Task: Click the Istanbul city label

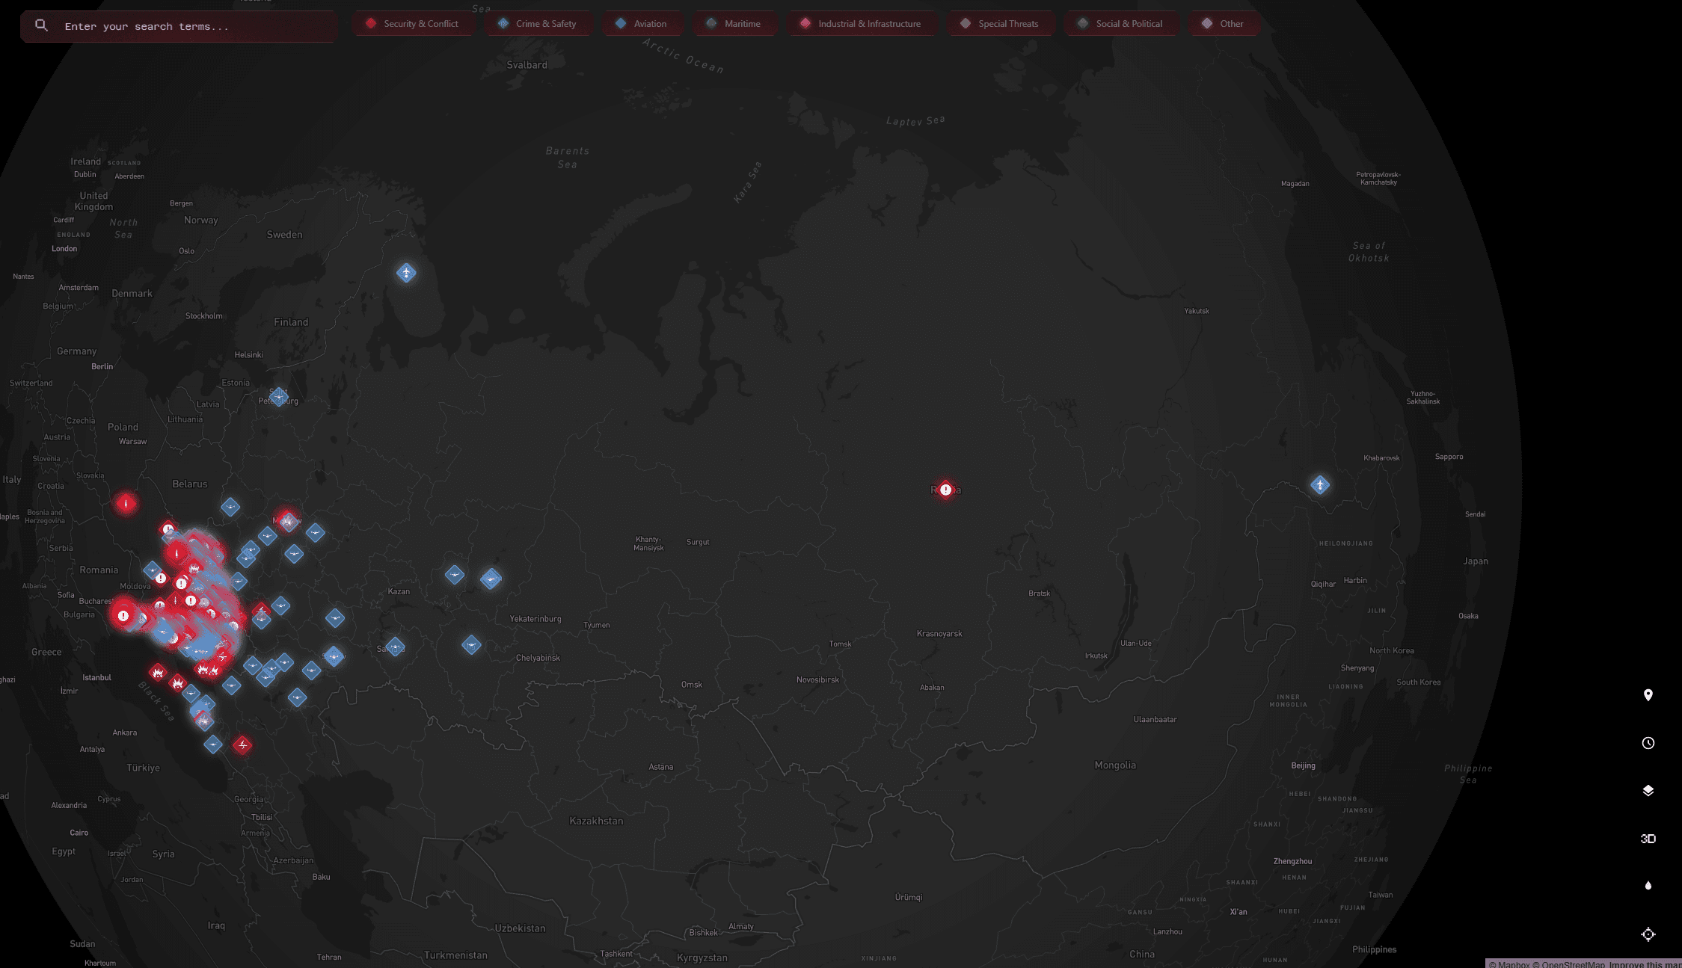Action: 96,678
